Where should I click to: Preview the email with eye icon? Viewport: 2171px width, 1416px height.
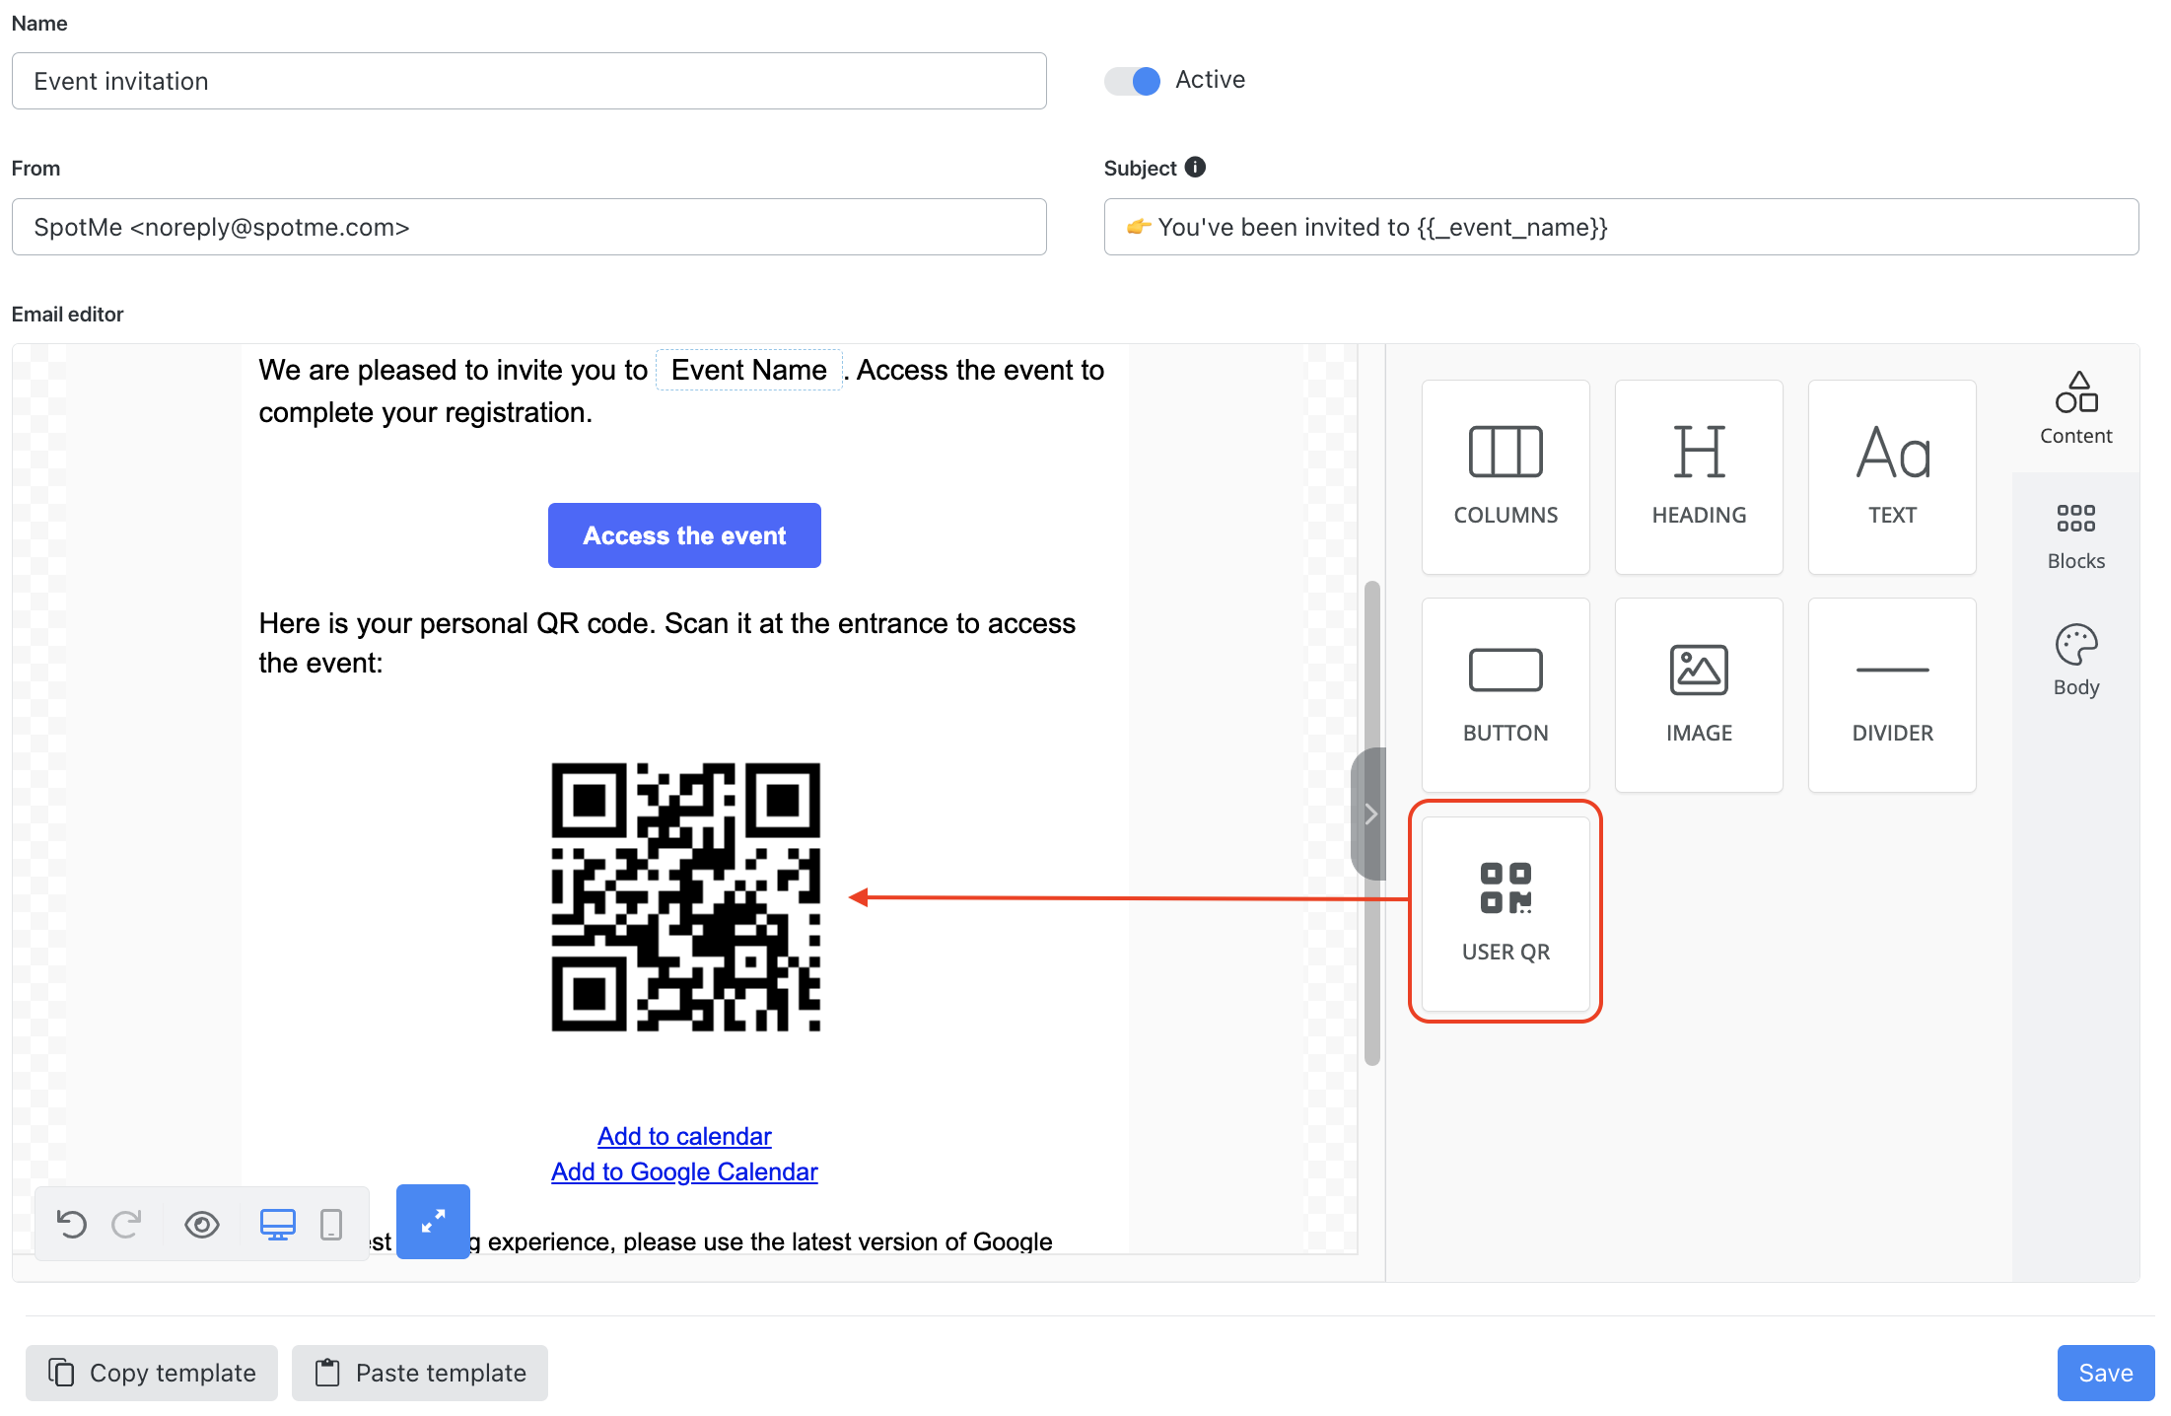point(202,1224)
